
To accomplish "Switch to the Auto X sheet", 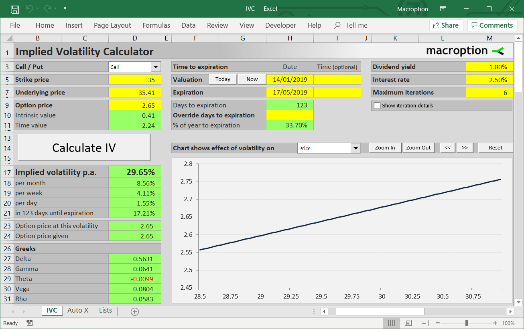I will [78, 310].
